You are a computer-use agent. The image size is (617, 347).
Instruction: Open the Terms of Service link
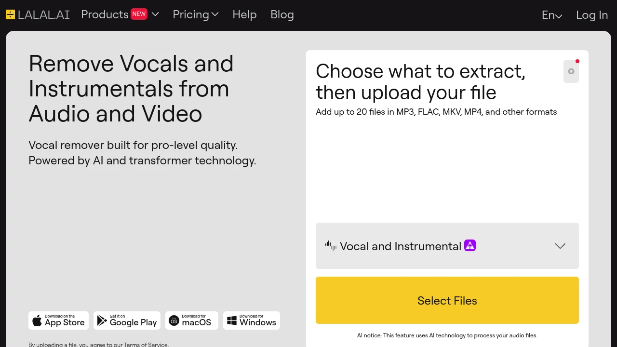pos(146,345)
